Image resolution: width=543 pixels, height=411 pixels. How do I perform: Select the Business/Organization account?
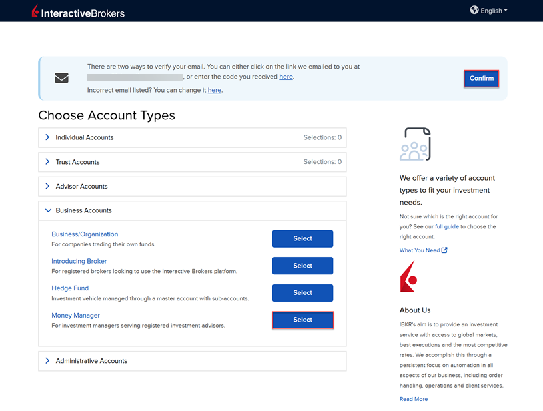tap(302, 238)
